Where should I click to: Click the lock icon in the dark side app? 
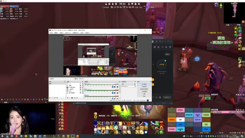[158, 47]
